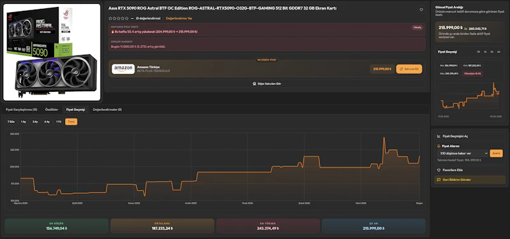Click the Güncel Fiyat Aralığı heading

pyautogui.click(x=450, y=7)
